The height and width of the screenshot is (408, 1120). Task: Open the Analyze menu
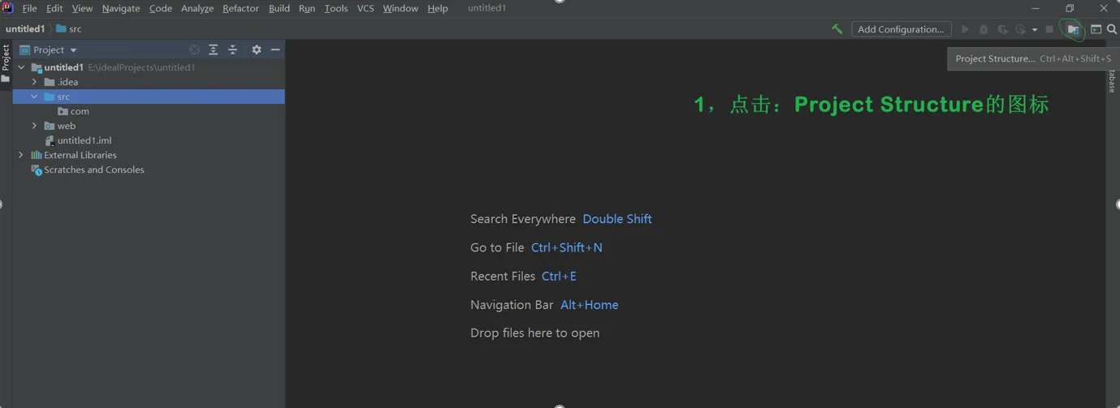197,8
